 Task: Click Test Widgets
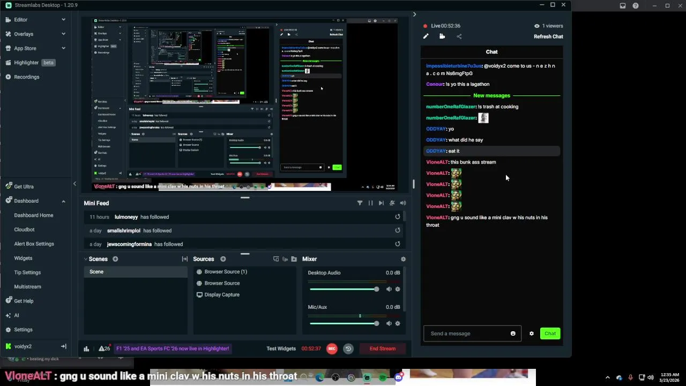(x=281, y=349)
